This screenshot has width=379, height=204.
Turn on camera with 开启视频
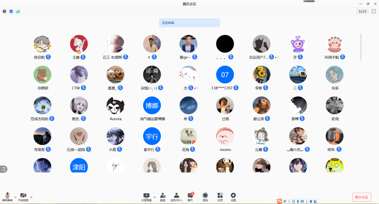[23, 197]
